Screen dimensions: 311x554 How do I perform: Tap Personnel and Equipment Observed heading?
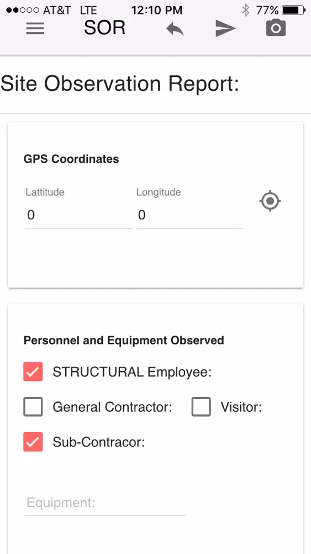tap(124, 340)
